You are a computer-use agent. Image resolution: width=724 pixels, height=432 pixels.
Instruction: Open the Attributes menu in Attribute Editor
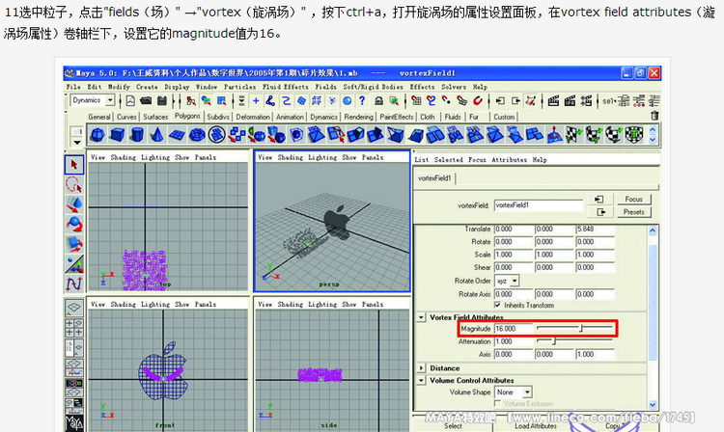[x=509, y=159]
